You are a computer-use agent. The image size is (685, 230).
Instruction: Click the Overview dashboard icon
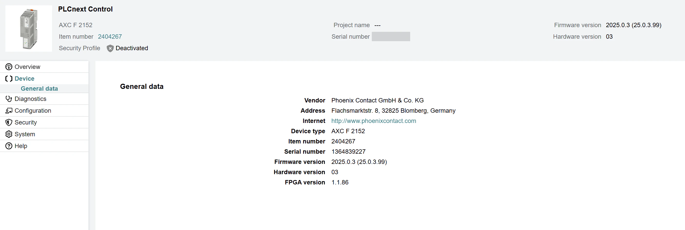[9, 67]
